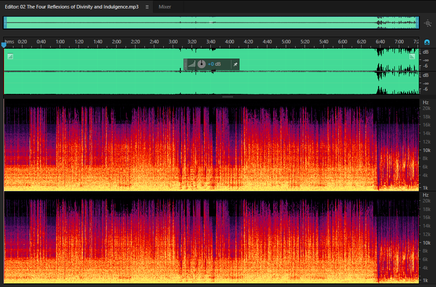436x287 pixels.
Task: Click the center grip in overview navigator
Action: [x=211, y=22]
